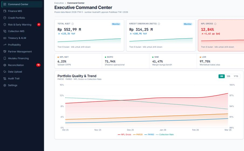The width and height of the screenshot is (244, 151).
Task: Open the Profitability sidebar label
Action: click(x=14, y=45)
